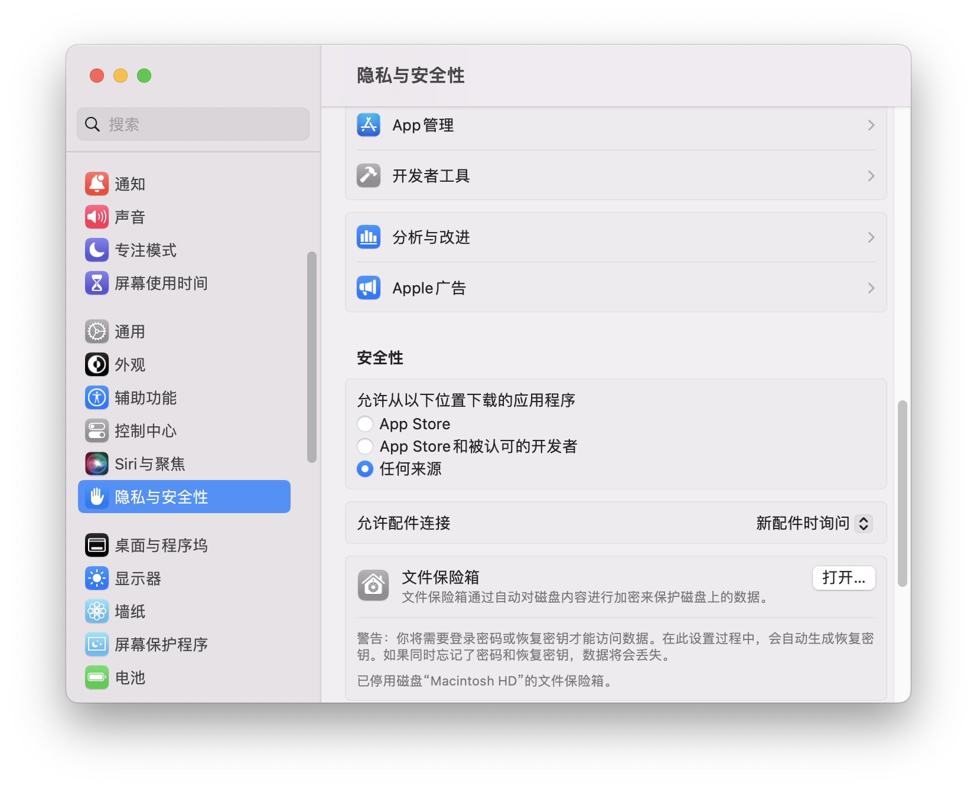打开分析与改进设置图标
The width and height of the screenshot is (977, 790).
click(x=368, y=237)
